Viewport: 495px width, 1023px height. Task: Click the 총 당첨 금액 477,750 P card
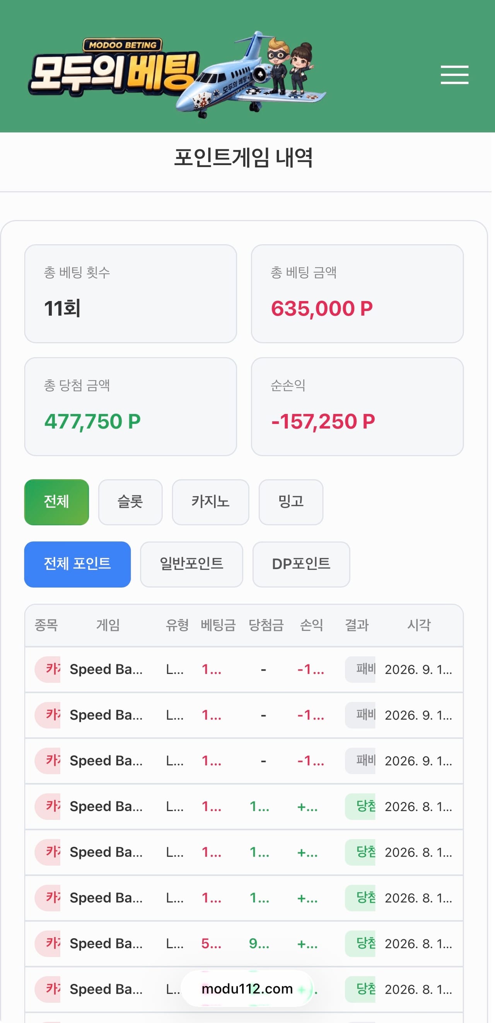[x=130, y=406]
